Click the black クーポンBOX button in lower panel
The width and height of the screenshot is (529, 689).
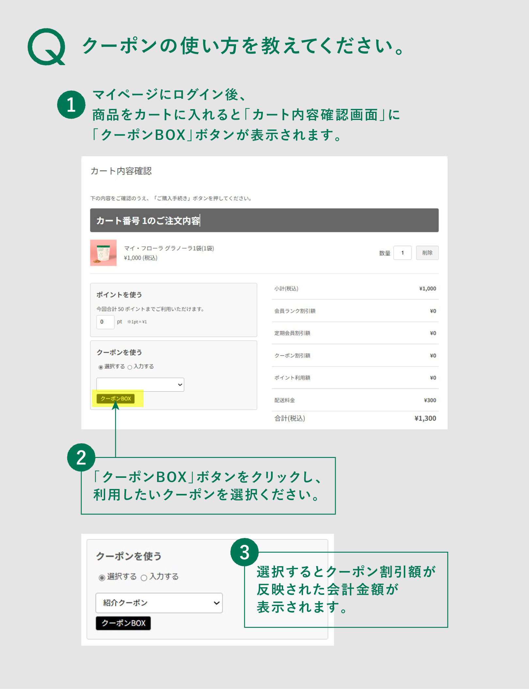123,623
